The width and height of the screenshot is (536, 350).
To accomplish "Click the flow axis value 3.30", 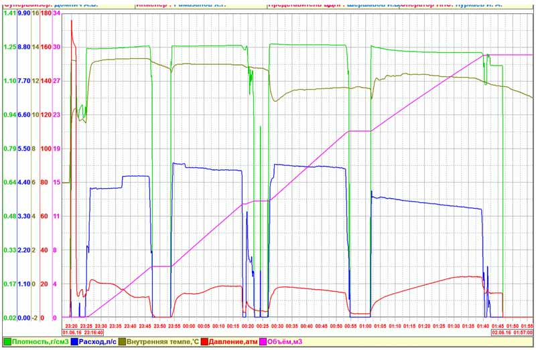I will [24, 216].
